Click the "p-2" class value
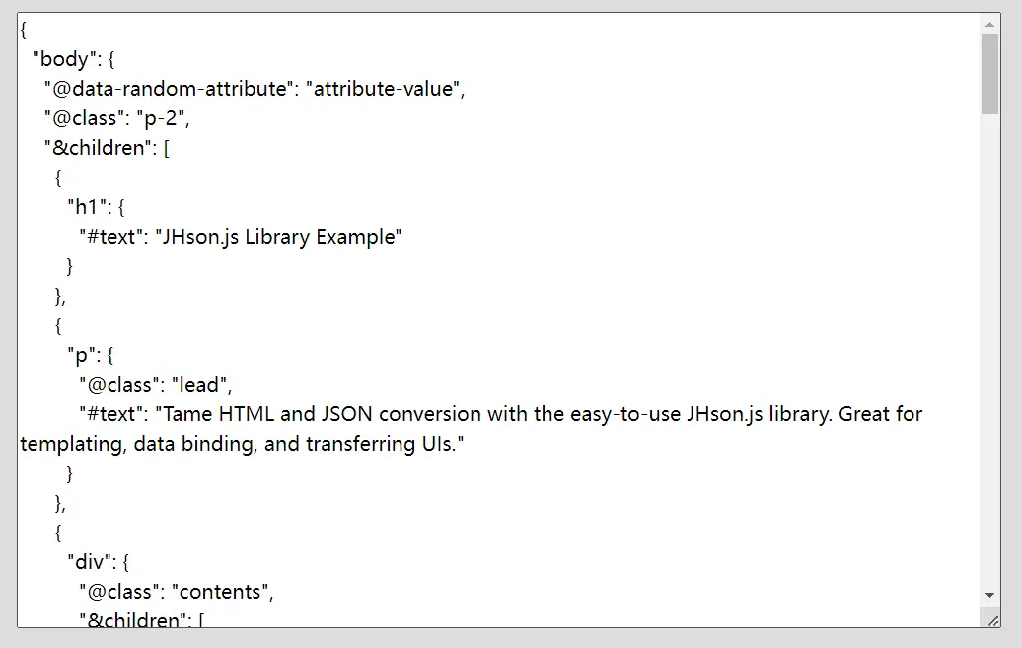This screenshot has width=1022, height=648. tap(161, 118)
